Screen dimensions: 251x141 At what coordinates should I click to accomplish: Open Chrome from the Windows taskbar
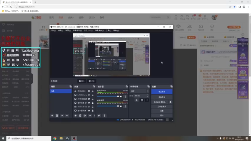(55, 138)
